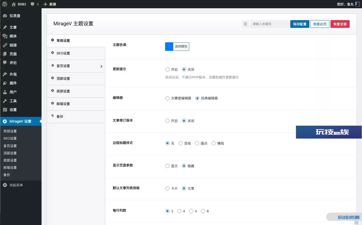
Task: Set 每行列数 to 4
Action: click(179, 211)
